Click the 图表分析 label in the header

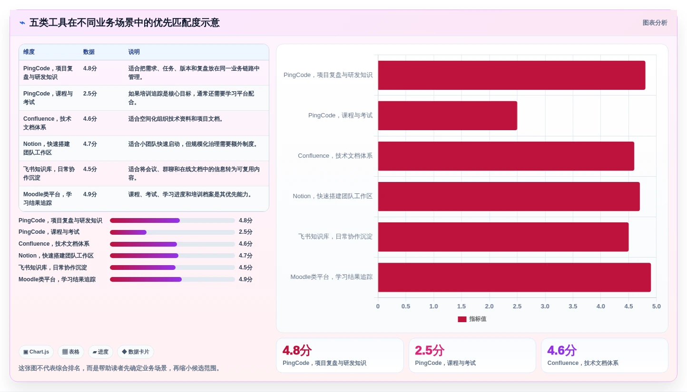(655, 23)
